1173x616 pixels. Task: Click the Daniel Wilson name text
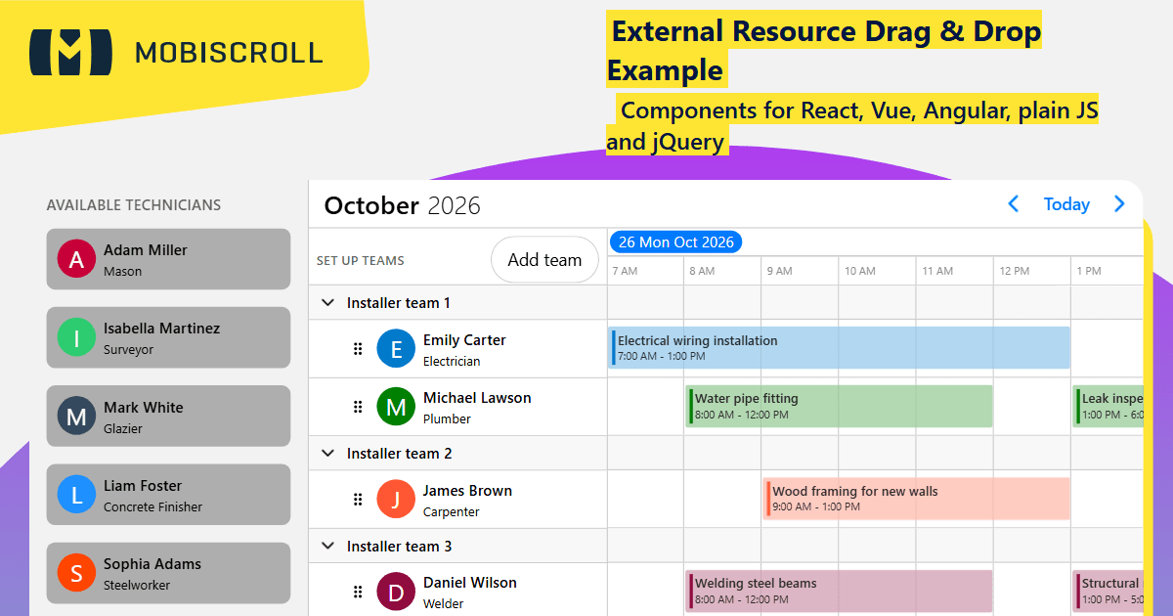coord(470,583)
